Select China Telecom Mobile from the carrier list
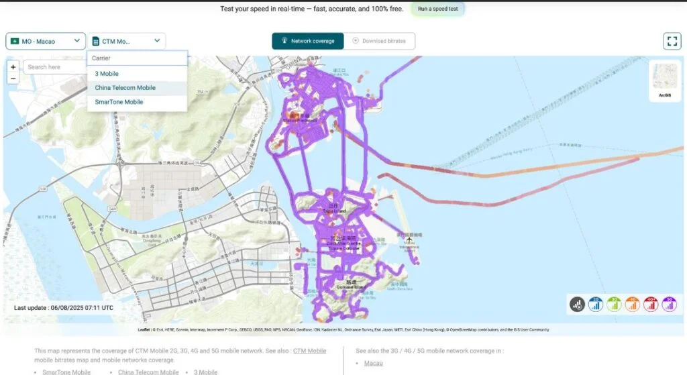This screenshot has width=687, height=375. (137, 88)
